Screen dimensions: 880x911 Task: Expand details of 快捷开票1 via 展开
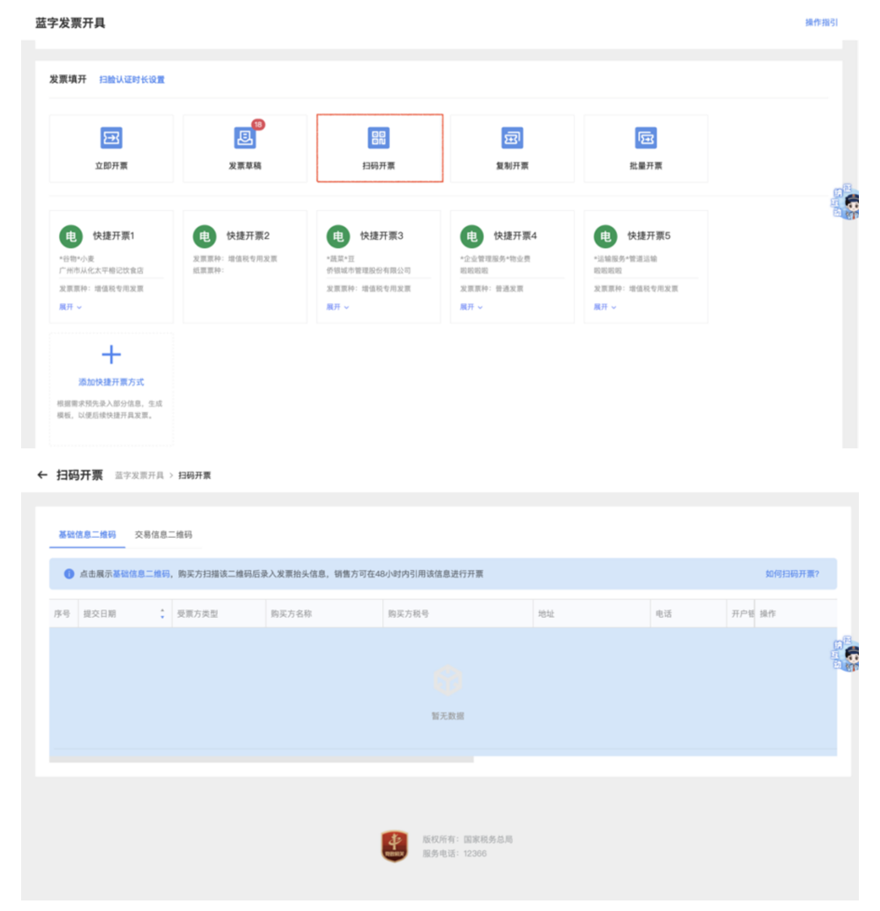(x=70, y=306)
